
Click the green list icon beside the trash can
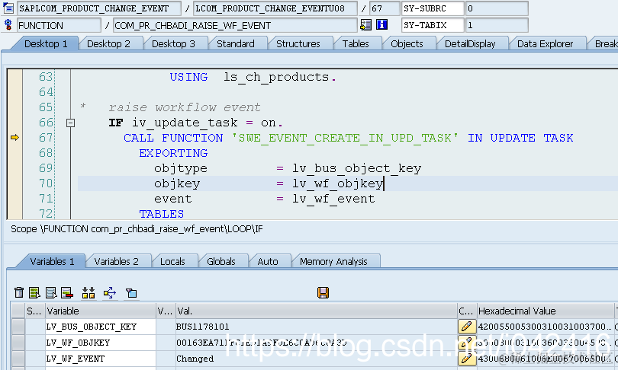[34, 292]
